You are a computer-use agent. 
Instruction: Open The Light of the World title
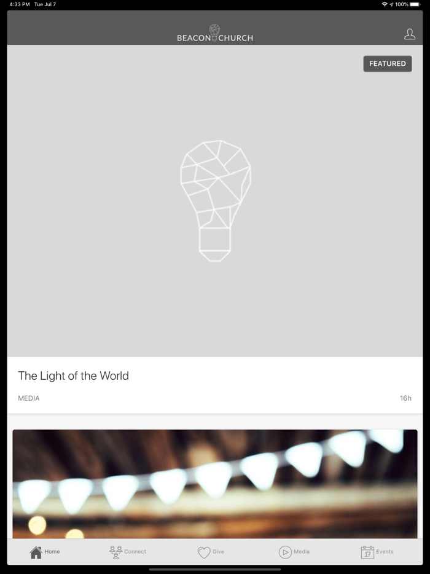pyautogui.click(x=73, y=375)
